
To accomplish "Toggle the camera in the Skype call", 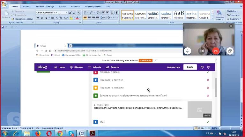I will coord(202,51).
